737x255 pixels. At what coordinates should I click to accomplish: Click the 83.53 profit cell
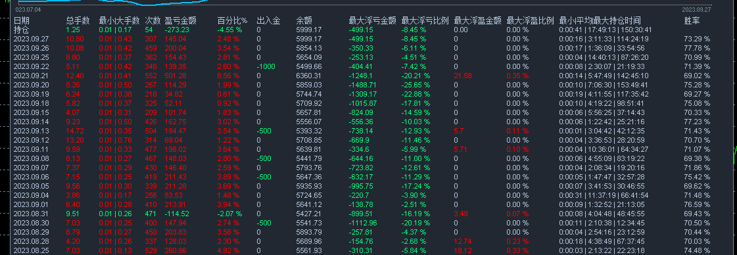174,195
